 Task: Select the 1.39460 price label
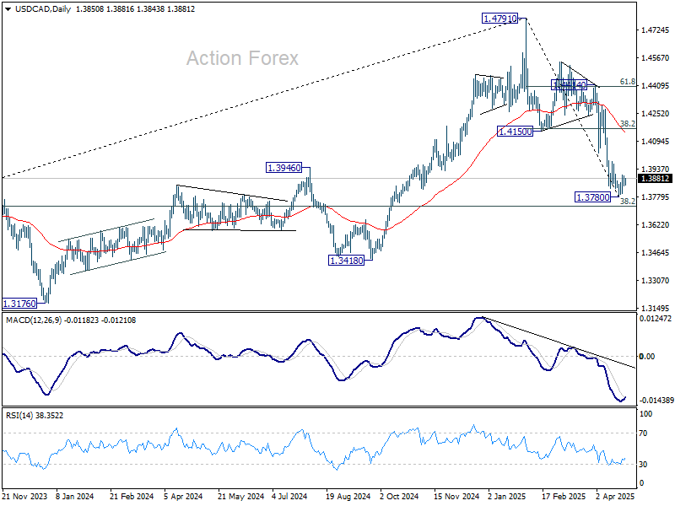(283, 168)
